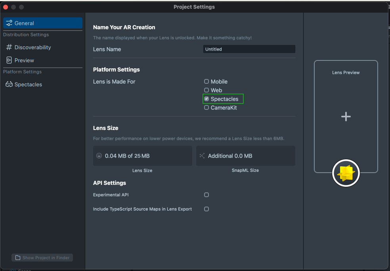Switch to the Preview settings tab

tap(24, 60)
